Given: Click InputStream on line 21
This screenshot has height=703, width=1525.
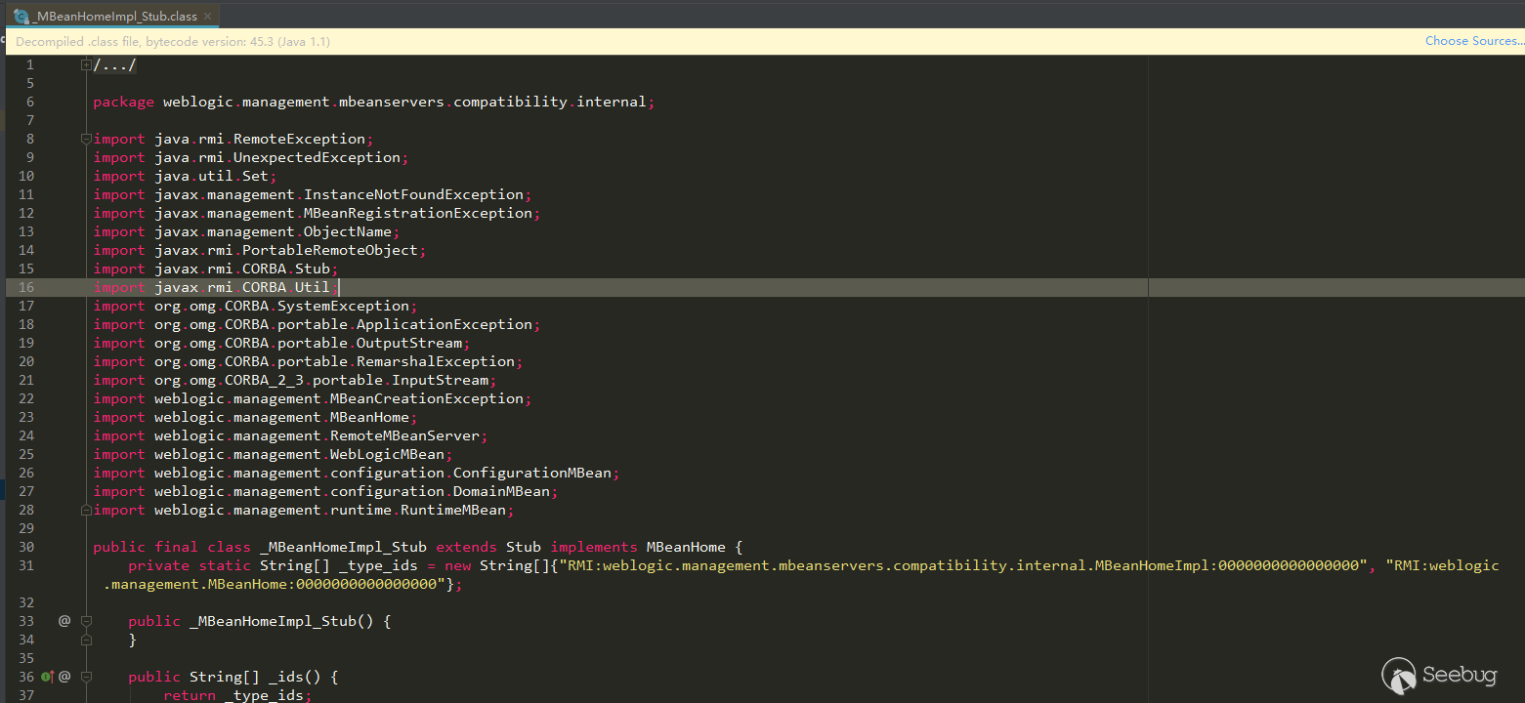Looking at the screenshot, I should tap(440, 380).
